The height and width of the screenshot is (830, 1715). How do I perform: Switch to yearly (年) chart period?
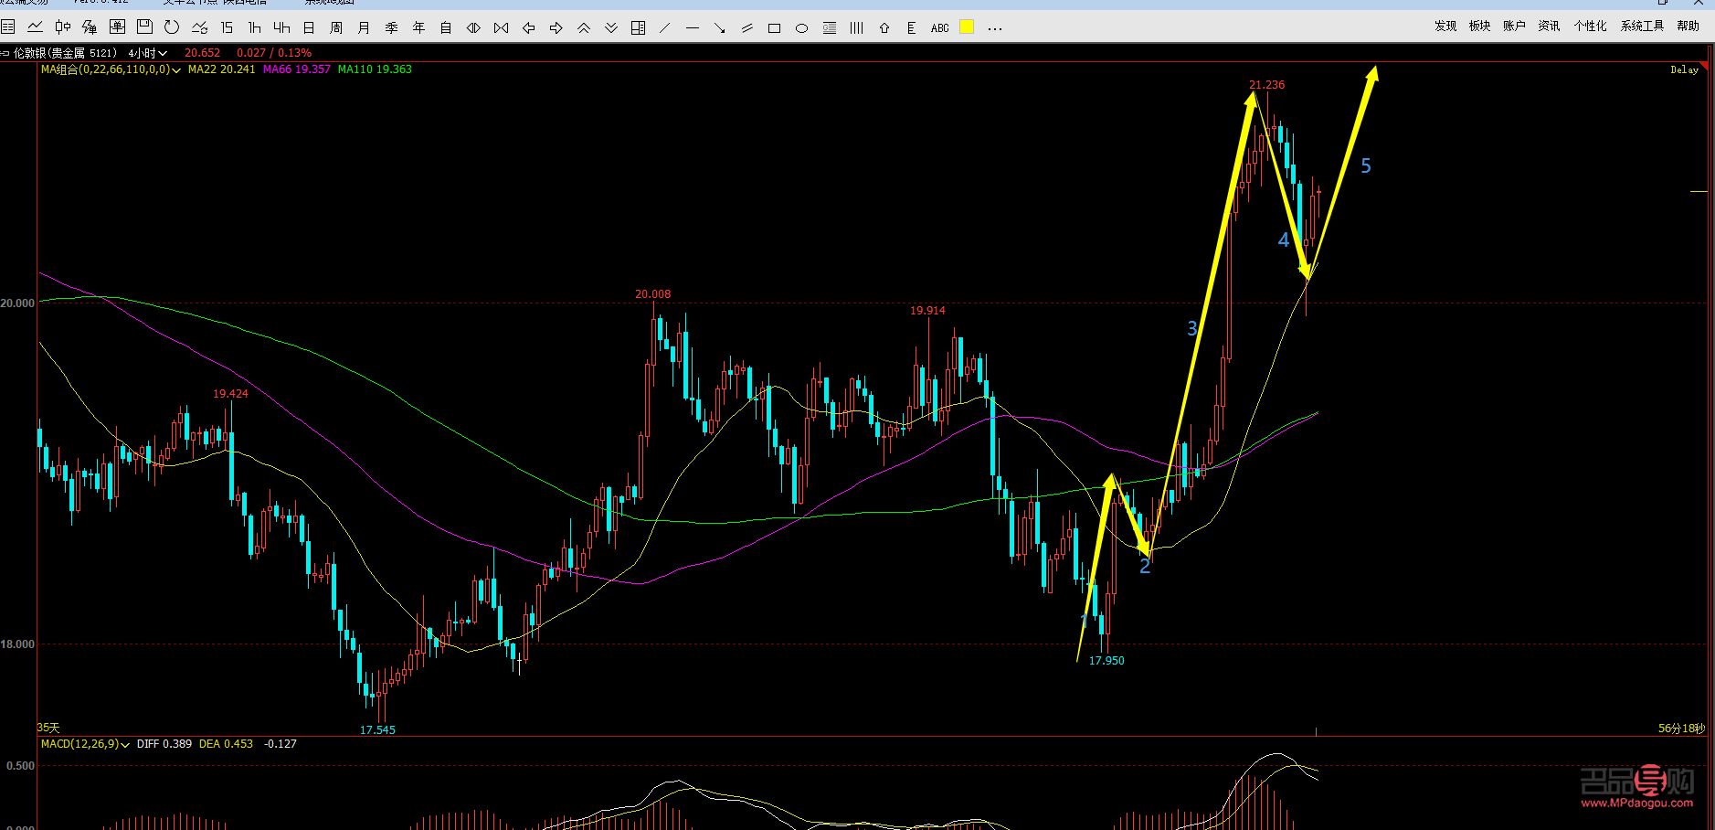point(418,27)
